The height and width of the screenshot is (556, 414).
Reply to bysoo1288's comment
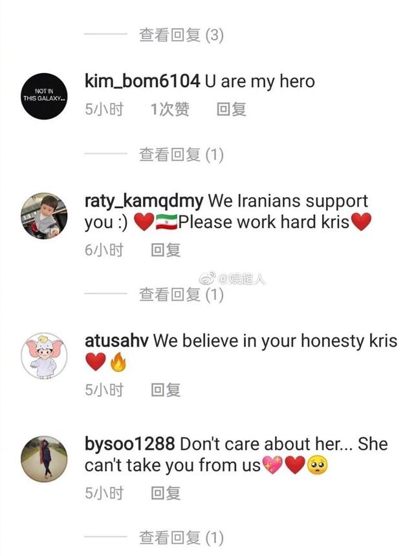pos(166,493)
